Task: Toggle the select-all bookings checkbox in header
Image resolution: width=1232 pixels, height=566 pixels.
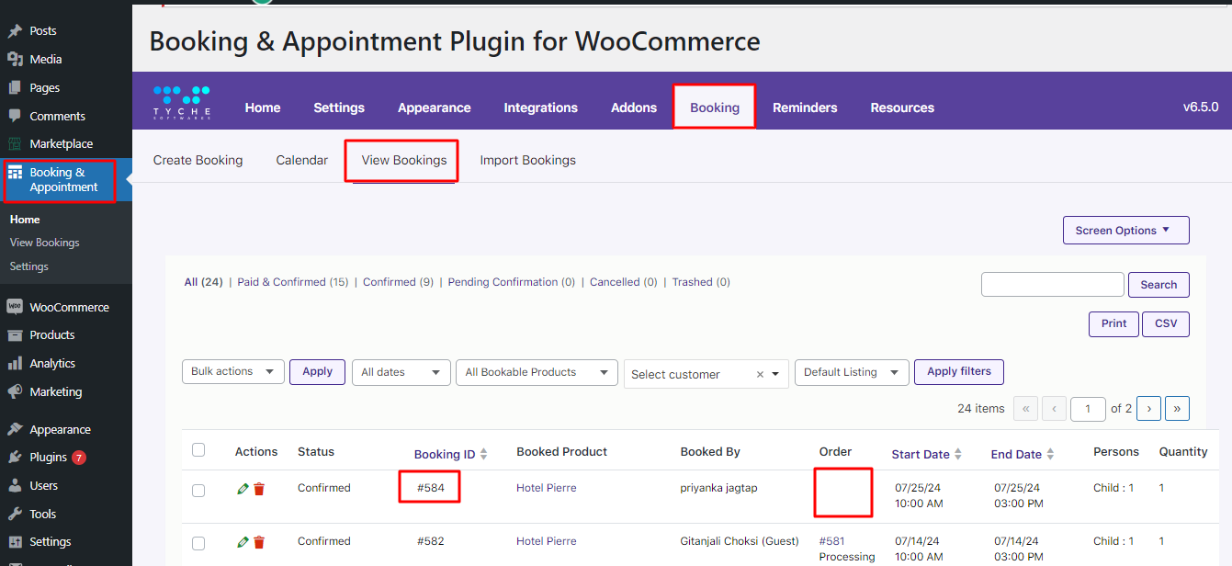Action: [198, 450]
